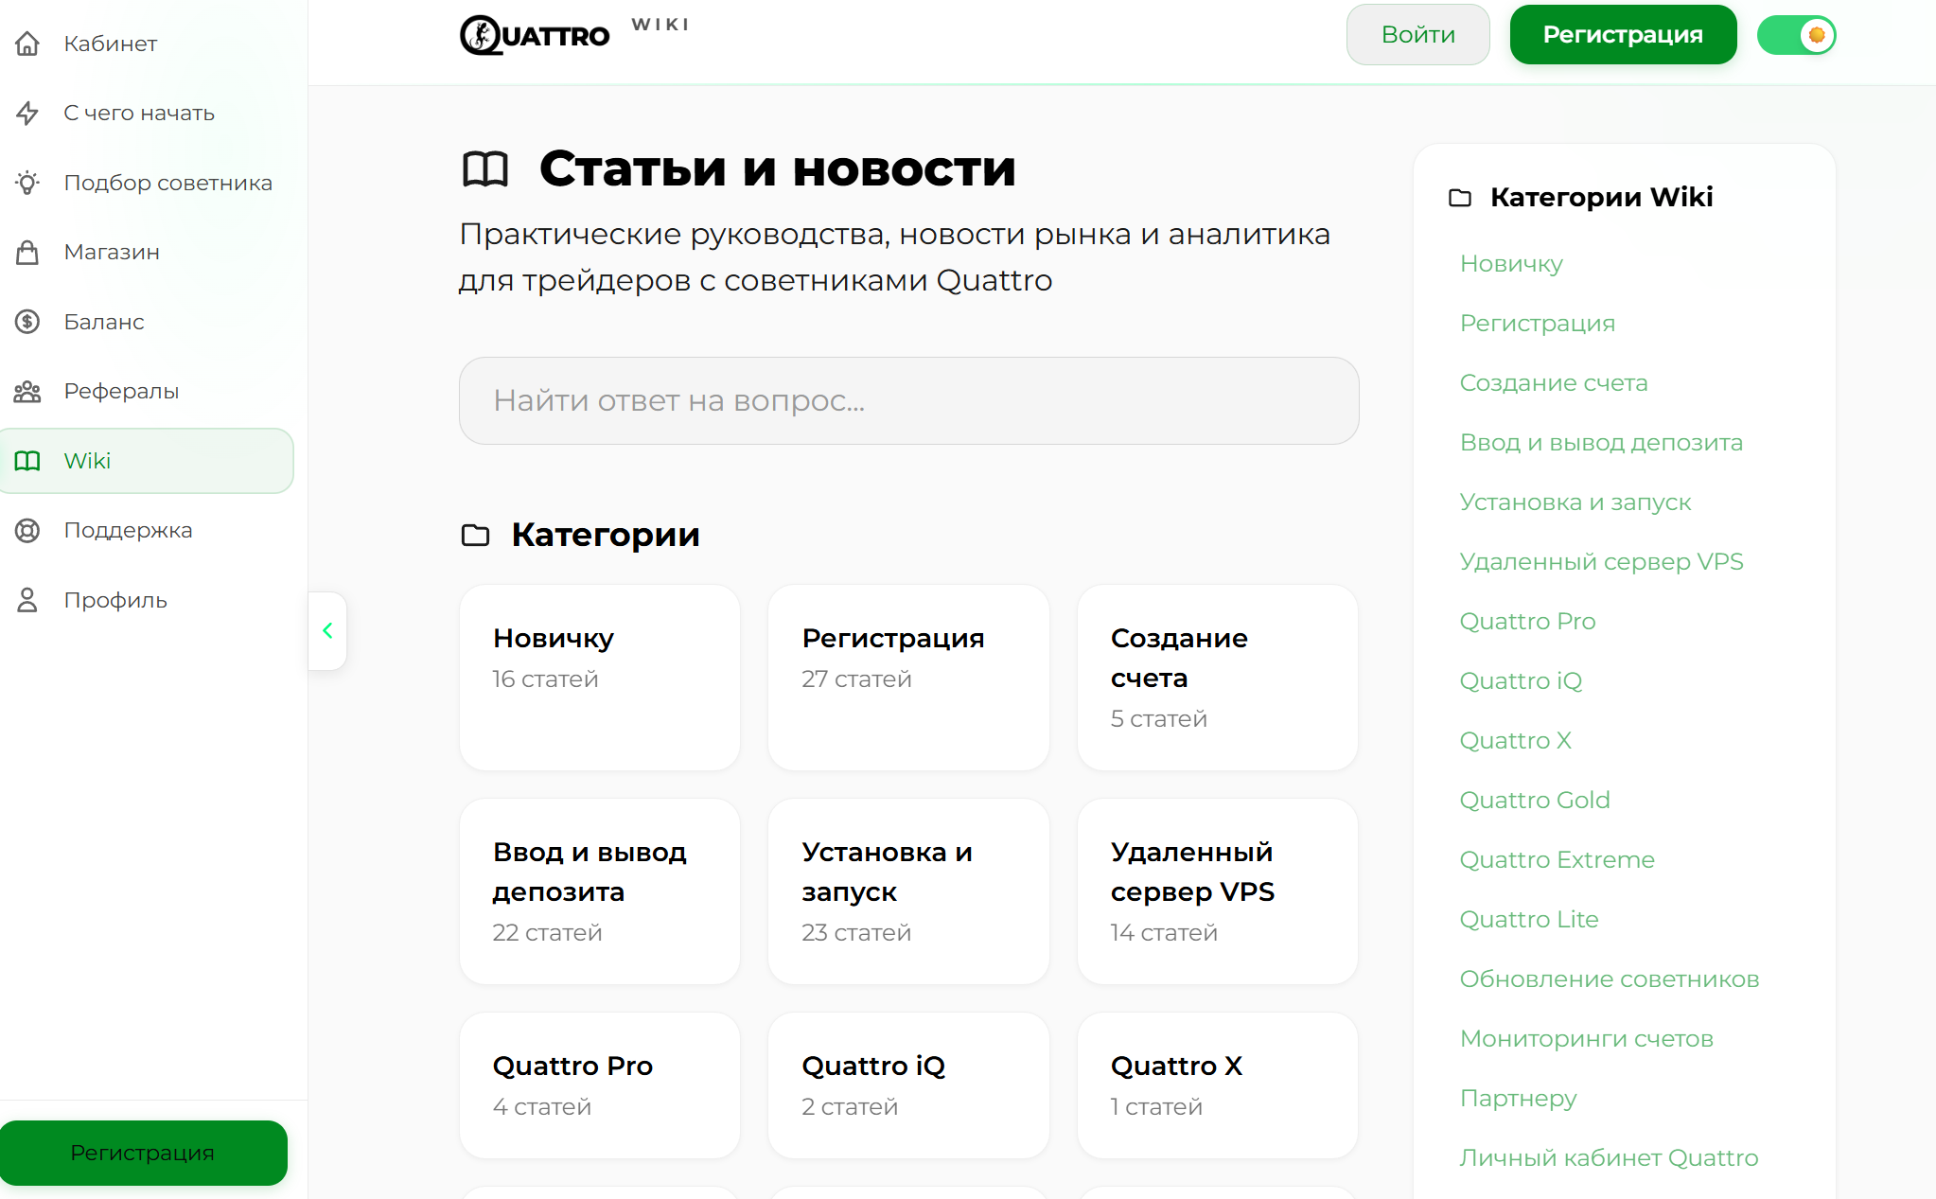Click Quattro X link in Категории Wiki
Viewport: 1936px width, 1199px height.
tap(1515, 741)
